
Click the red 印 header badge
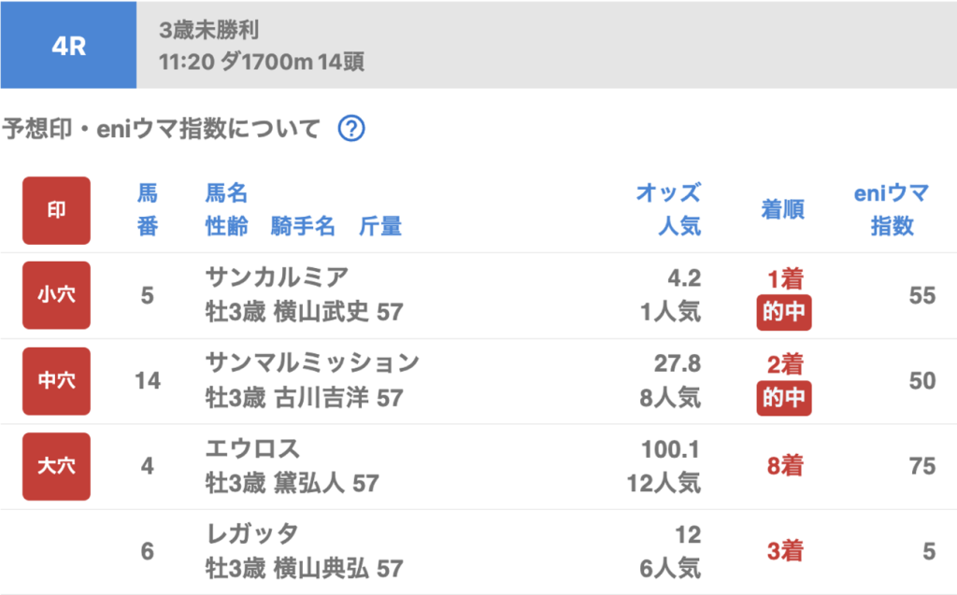coord(56,210)
